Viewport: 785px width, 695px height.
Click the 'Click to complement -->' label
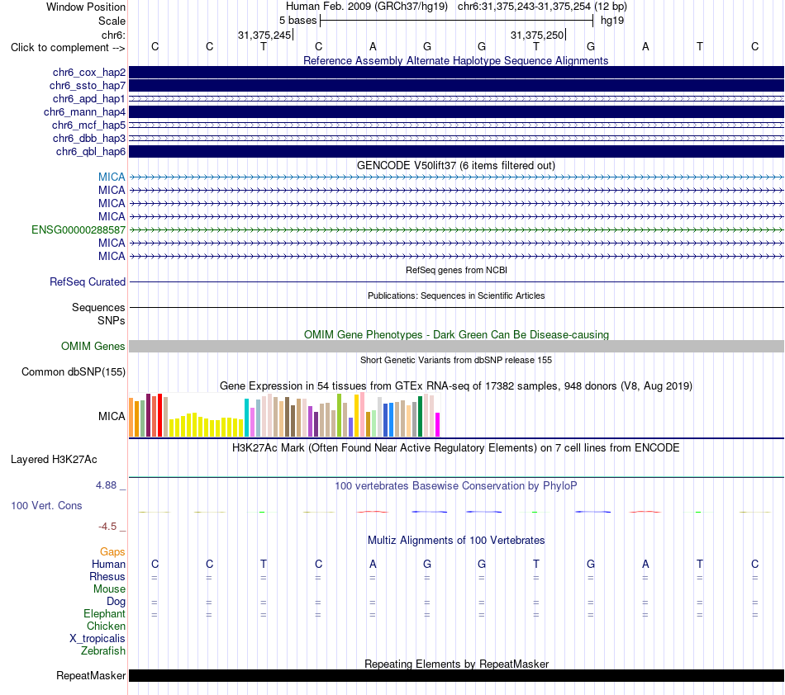tap(68, 48)
